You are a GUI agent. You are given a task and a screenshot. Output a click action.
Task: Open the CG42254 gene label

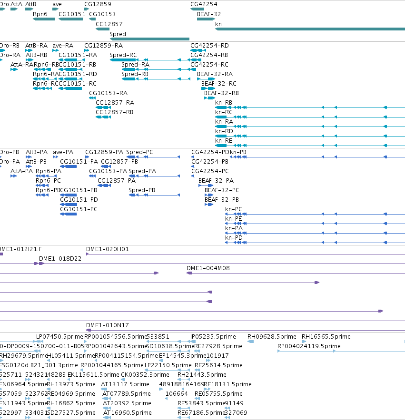(x=204, y=4)
